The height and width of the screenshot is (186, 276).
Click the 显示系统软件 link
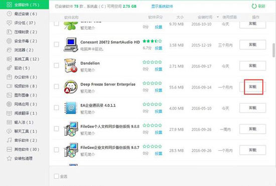click(x=162, y=7)
